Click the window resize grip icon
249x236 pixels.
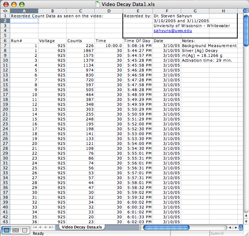246,233
